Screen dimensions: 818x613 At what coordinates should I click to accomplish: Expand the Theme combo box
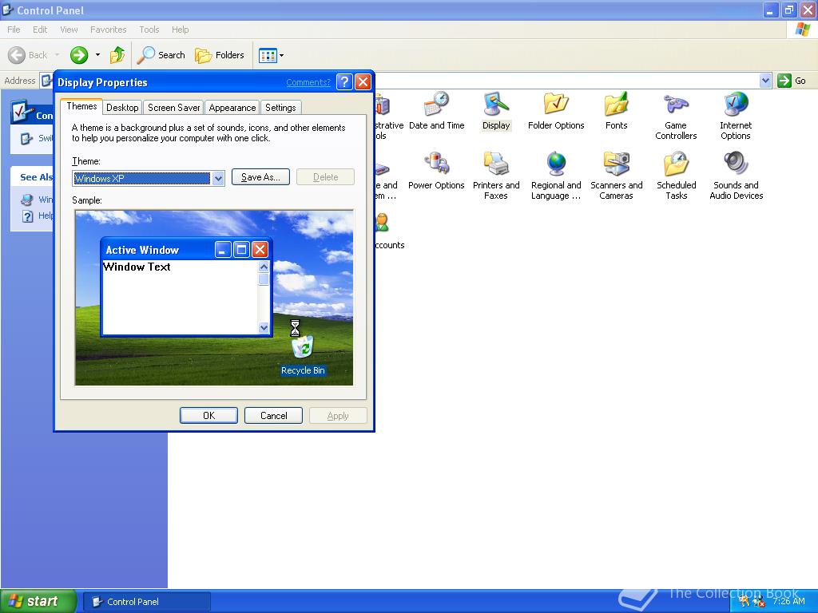tap(218, 178)
